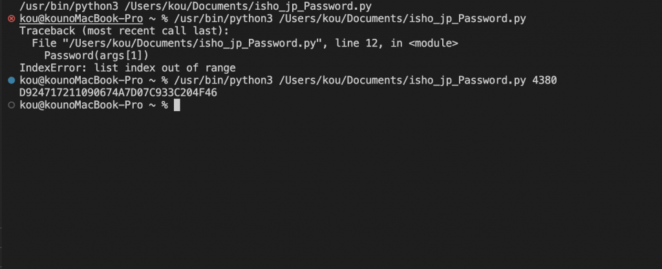The width and height of the screenshot is (662, 269).
Task: Click the hollow circle beside the current prompt
Action: 12,105
